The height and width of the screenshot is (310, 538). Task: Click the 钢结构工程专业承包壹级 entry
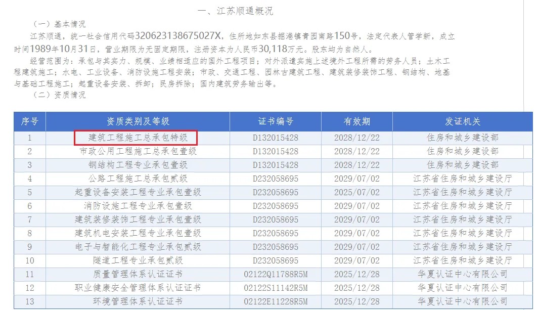coord(138,165)
